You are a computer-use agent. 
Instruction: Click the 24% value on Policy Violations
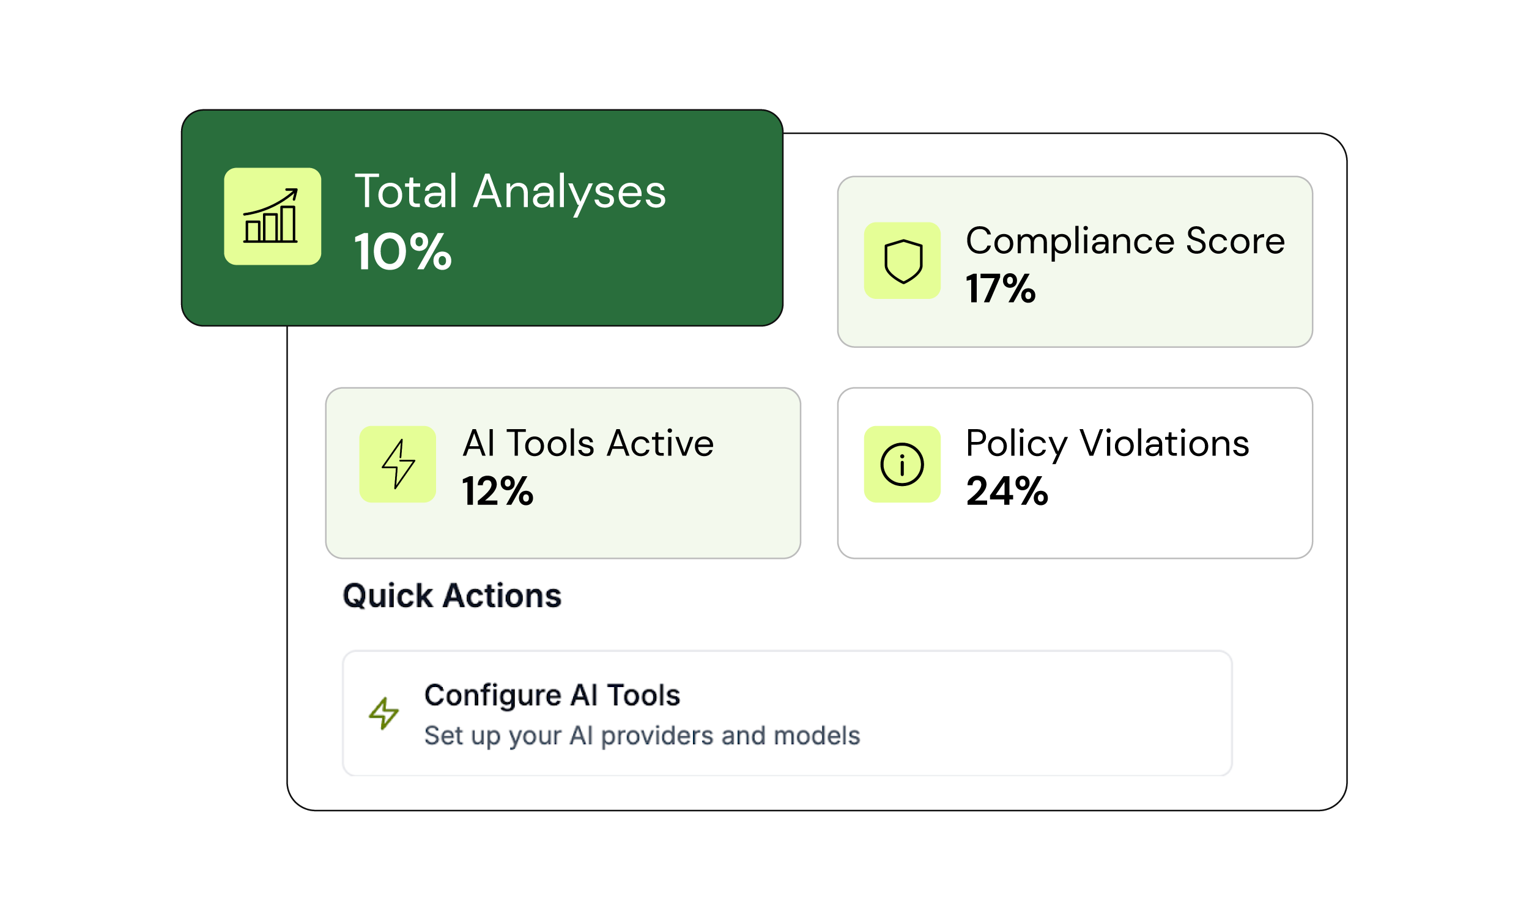click(x=1006, y=493)
